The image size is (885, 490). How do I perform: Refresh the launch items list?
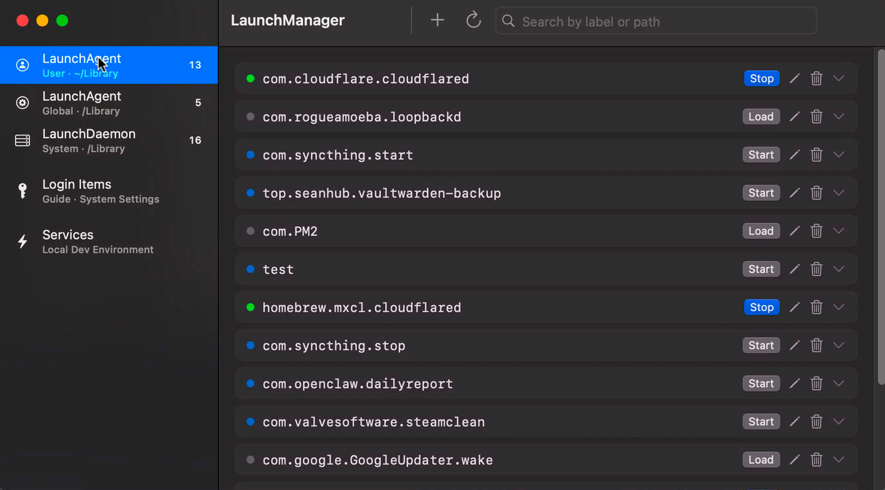click(x=474, y=21)
